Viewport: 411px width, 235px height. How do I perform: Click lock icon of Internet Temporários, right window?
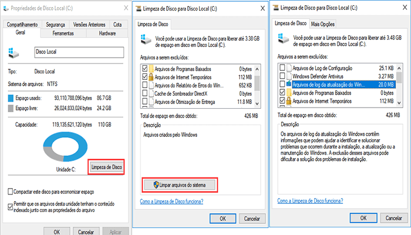click(289, 100)
